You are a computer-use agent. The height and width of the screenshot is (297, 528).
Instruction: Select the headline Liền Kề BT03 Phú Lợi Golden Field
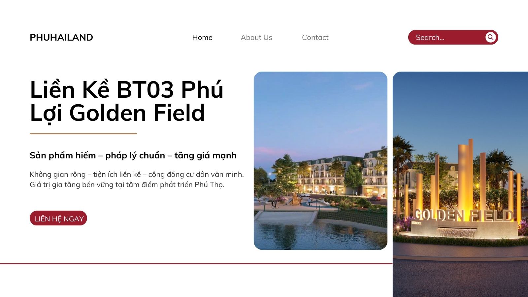click(127, 101)
